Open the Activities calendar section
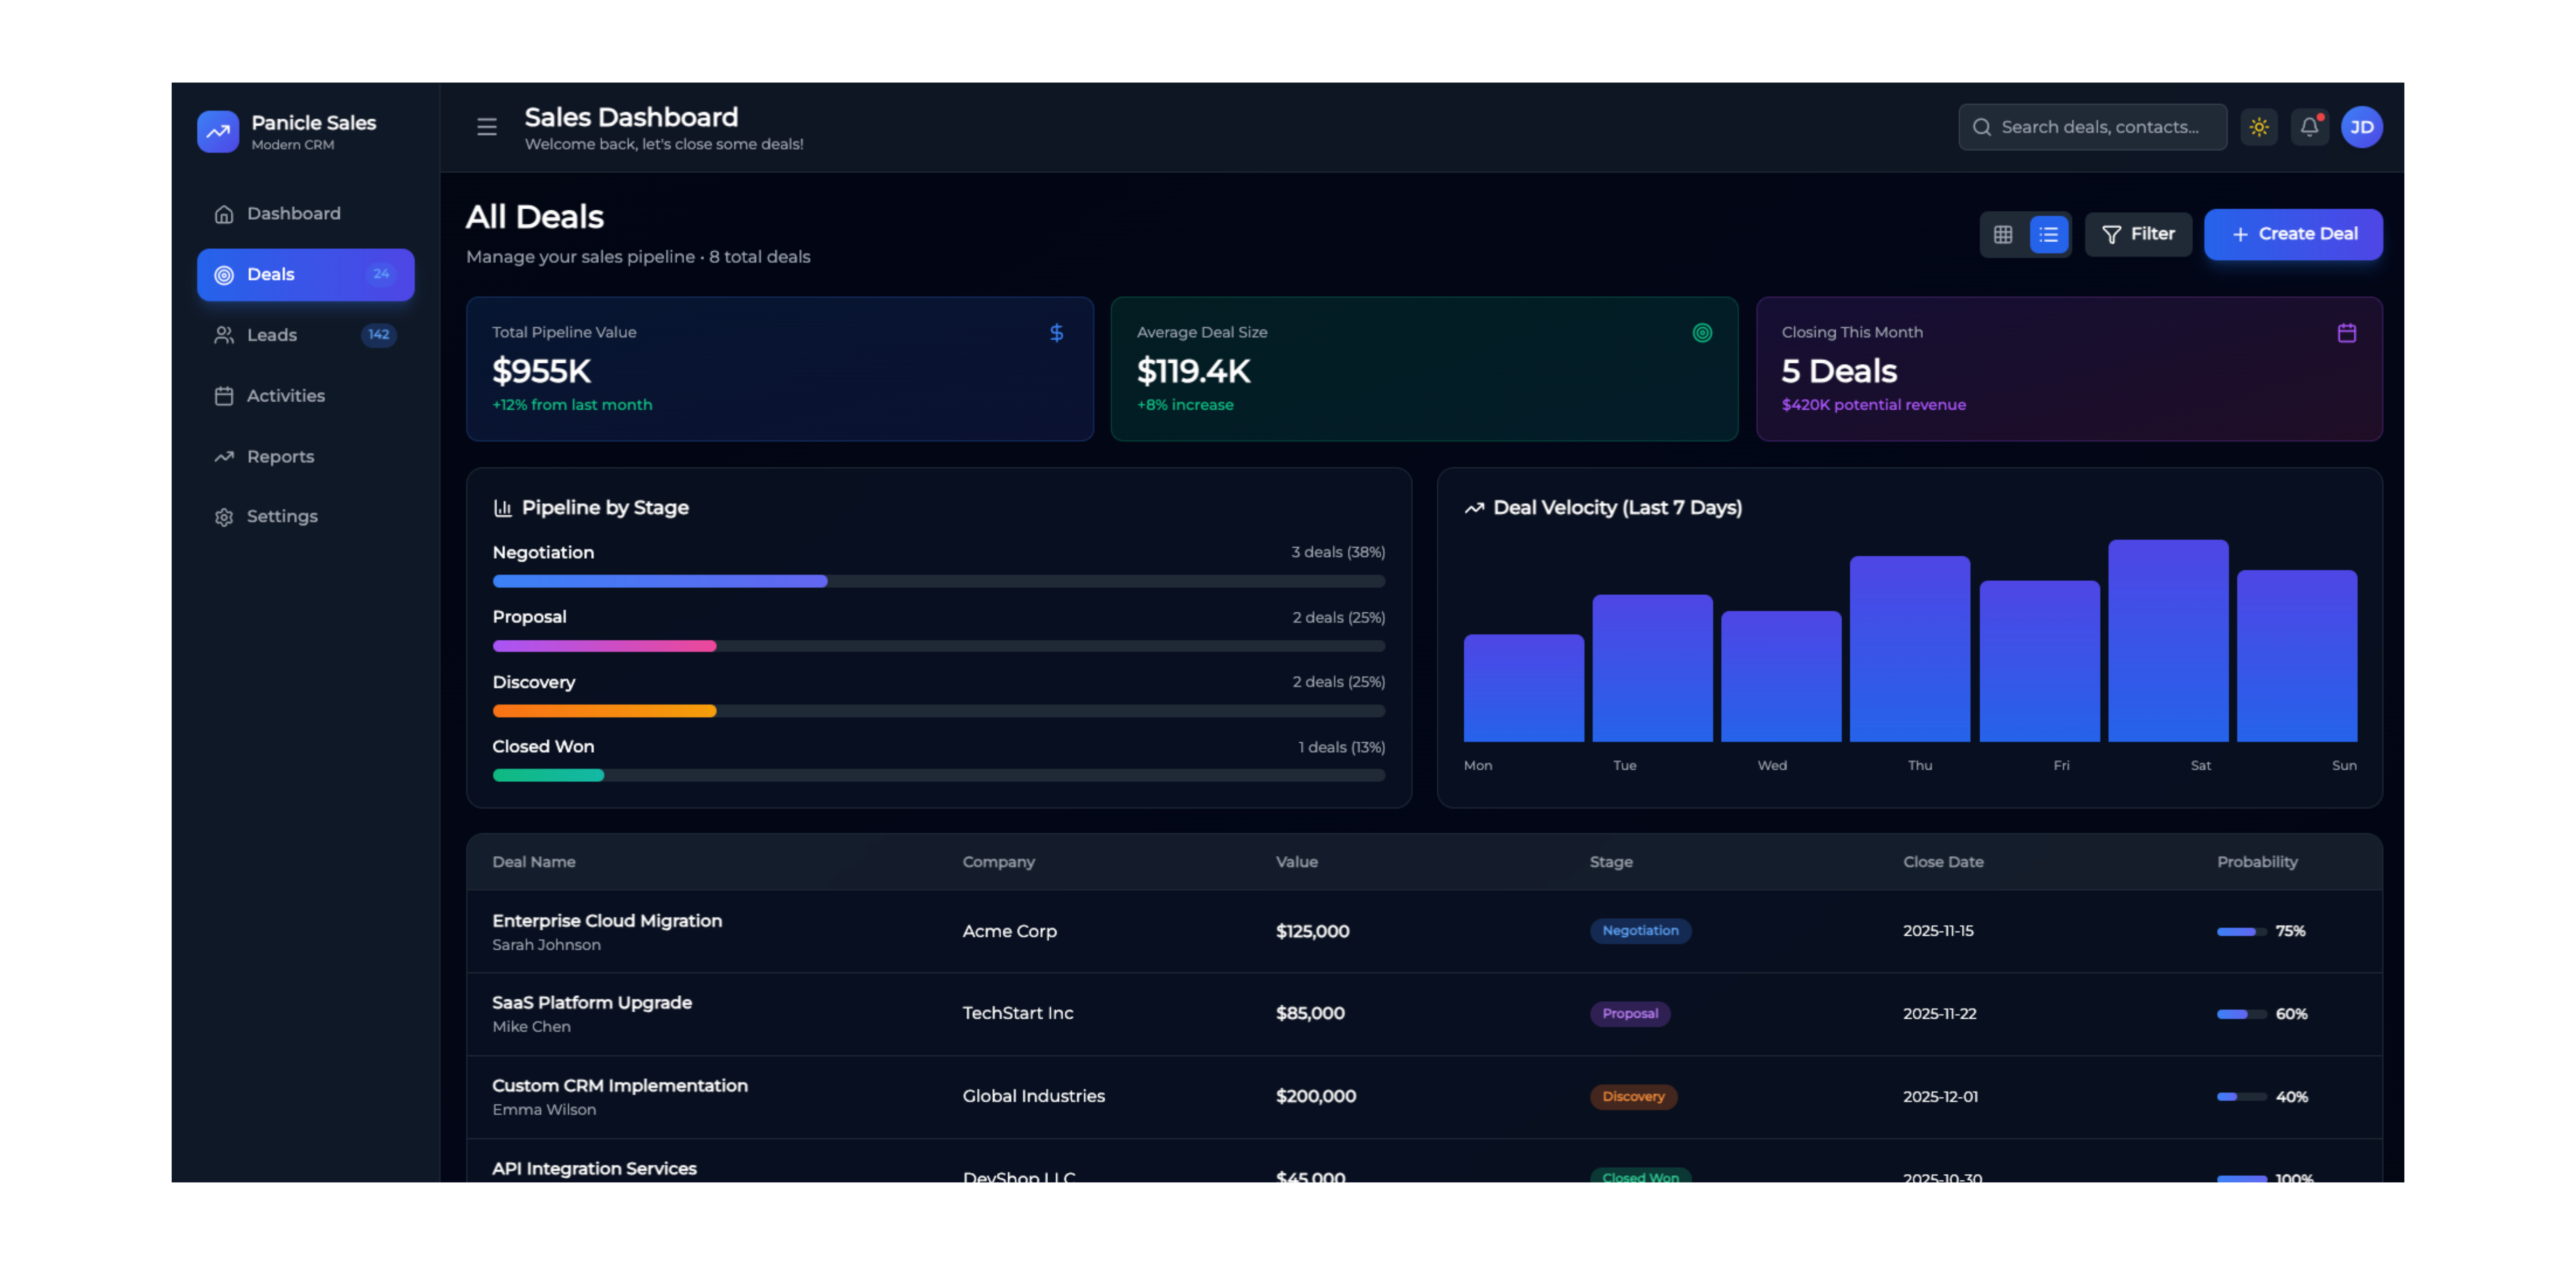 pos(285,396)
